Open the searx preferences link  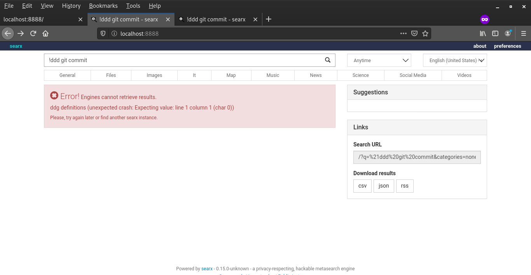[507, 46]
